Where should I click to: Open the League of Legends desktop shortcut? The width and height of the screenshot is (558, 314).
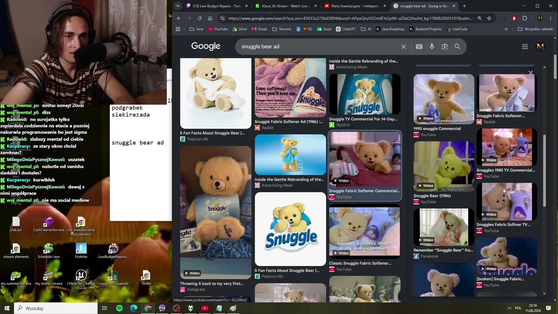point(113,277)
